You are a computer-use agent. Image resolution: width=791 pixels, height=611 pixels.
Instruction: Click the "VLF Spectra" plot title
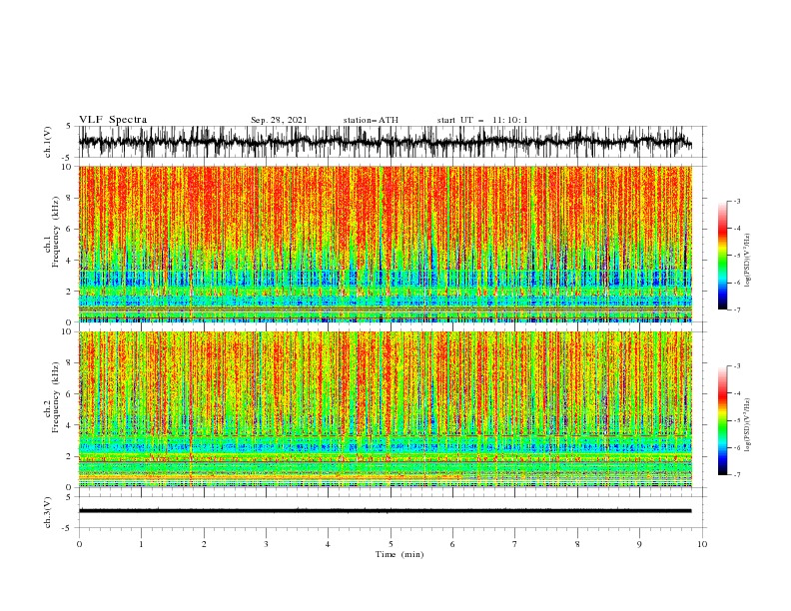(113, 120)
